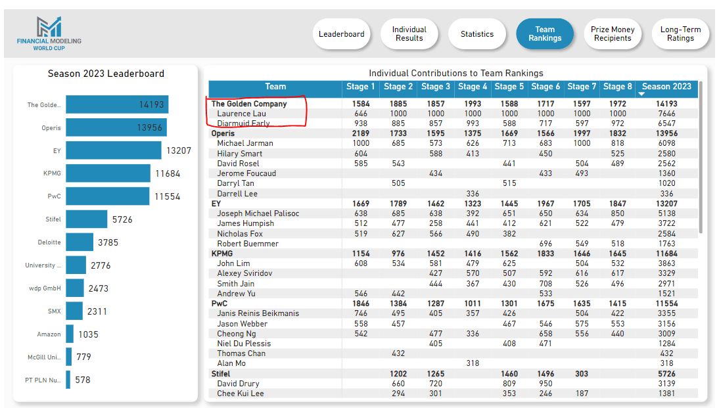Click Michael Jarman in the table

pos(245,143)
